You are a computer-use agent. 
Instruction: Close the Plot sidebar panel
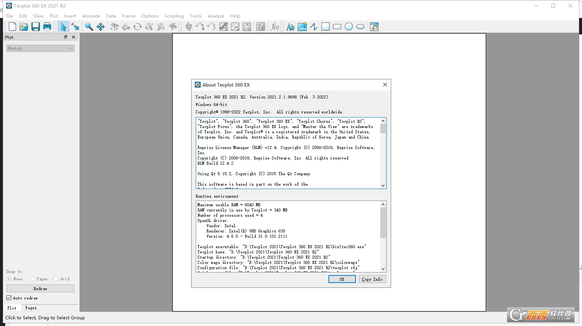pos(73,37)
